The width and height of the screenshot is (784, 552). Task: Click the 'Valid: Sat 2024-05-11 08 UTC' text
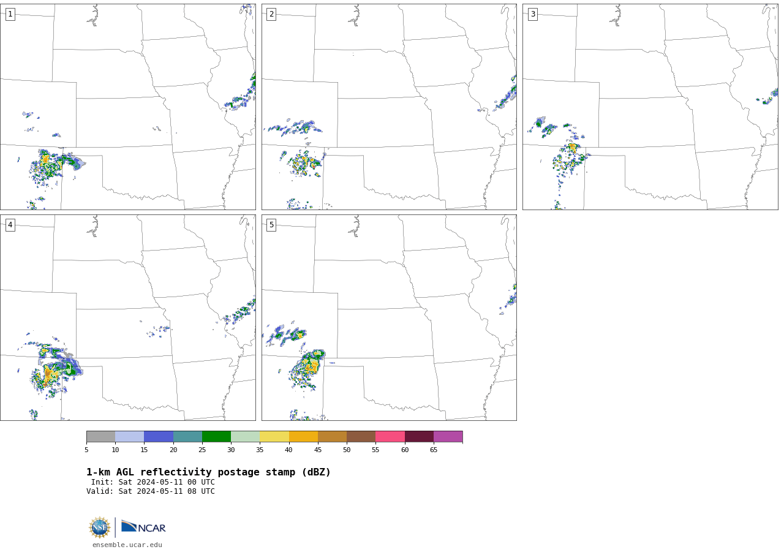coord(151,491)
